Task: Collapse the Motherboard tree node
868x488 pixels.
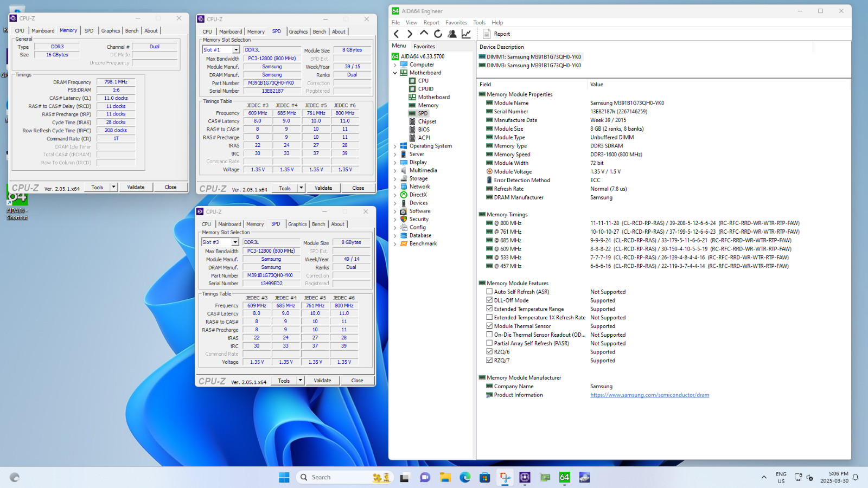Action: [395, 73]
